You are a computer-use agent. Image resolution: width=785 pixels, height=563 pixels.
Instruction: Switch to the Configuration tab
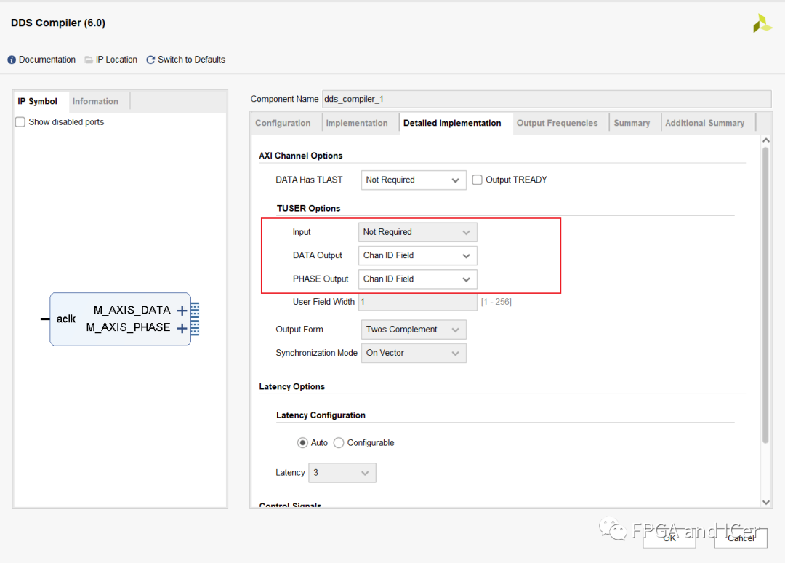(283, 123)
